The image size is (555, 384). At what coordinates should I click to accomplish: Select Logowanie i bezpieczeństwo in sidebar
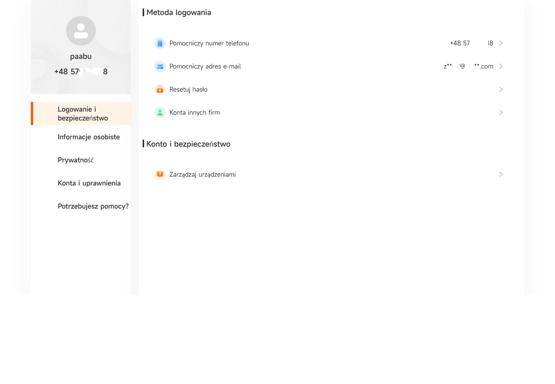82,114
